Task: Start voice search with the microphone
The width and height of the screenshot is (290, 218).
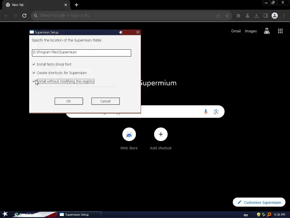Action: click(x=206, y=112)
